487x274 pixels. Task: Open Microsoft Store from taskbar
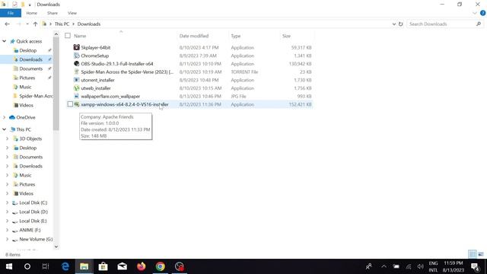103,266
